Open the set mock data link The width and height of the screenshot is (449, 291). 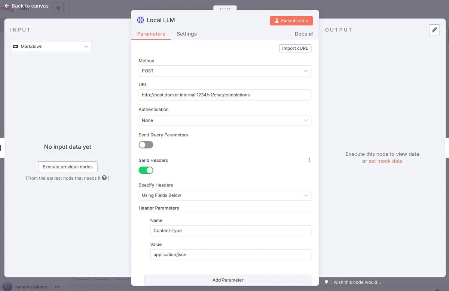[385, 161]
